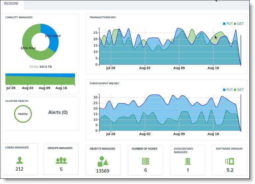The width and height of the screenshot is (255, 184).
Task: Click the CAPACITY MANAGED heading
Action: click(x=19, y=17)
